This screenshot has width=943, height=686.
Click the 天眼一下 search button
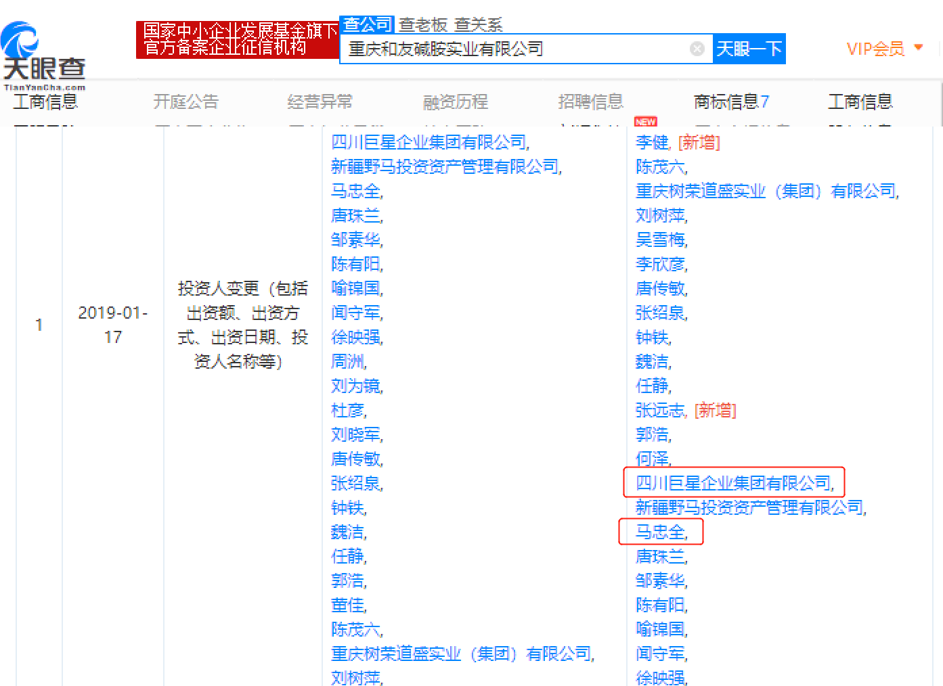(x=749, y=49)
